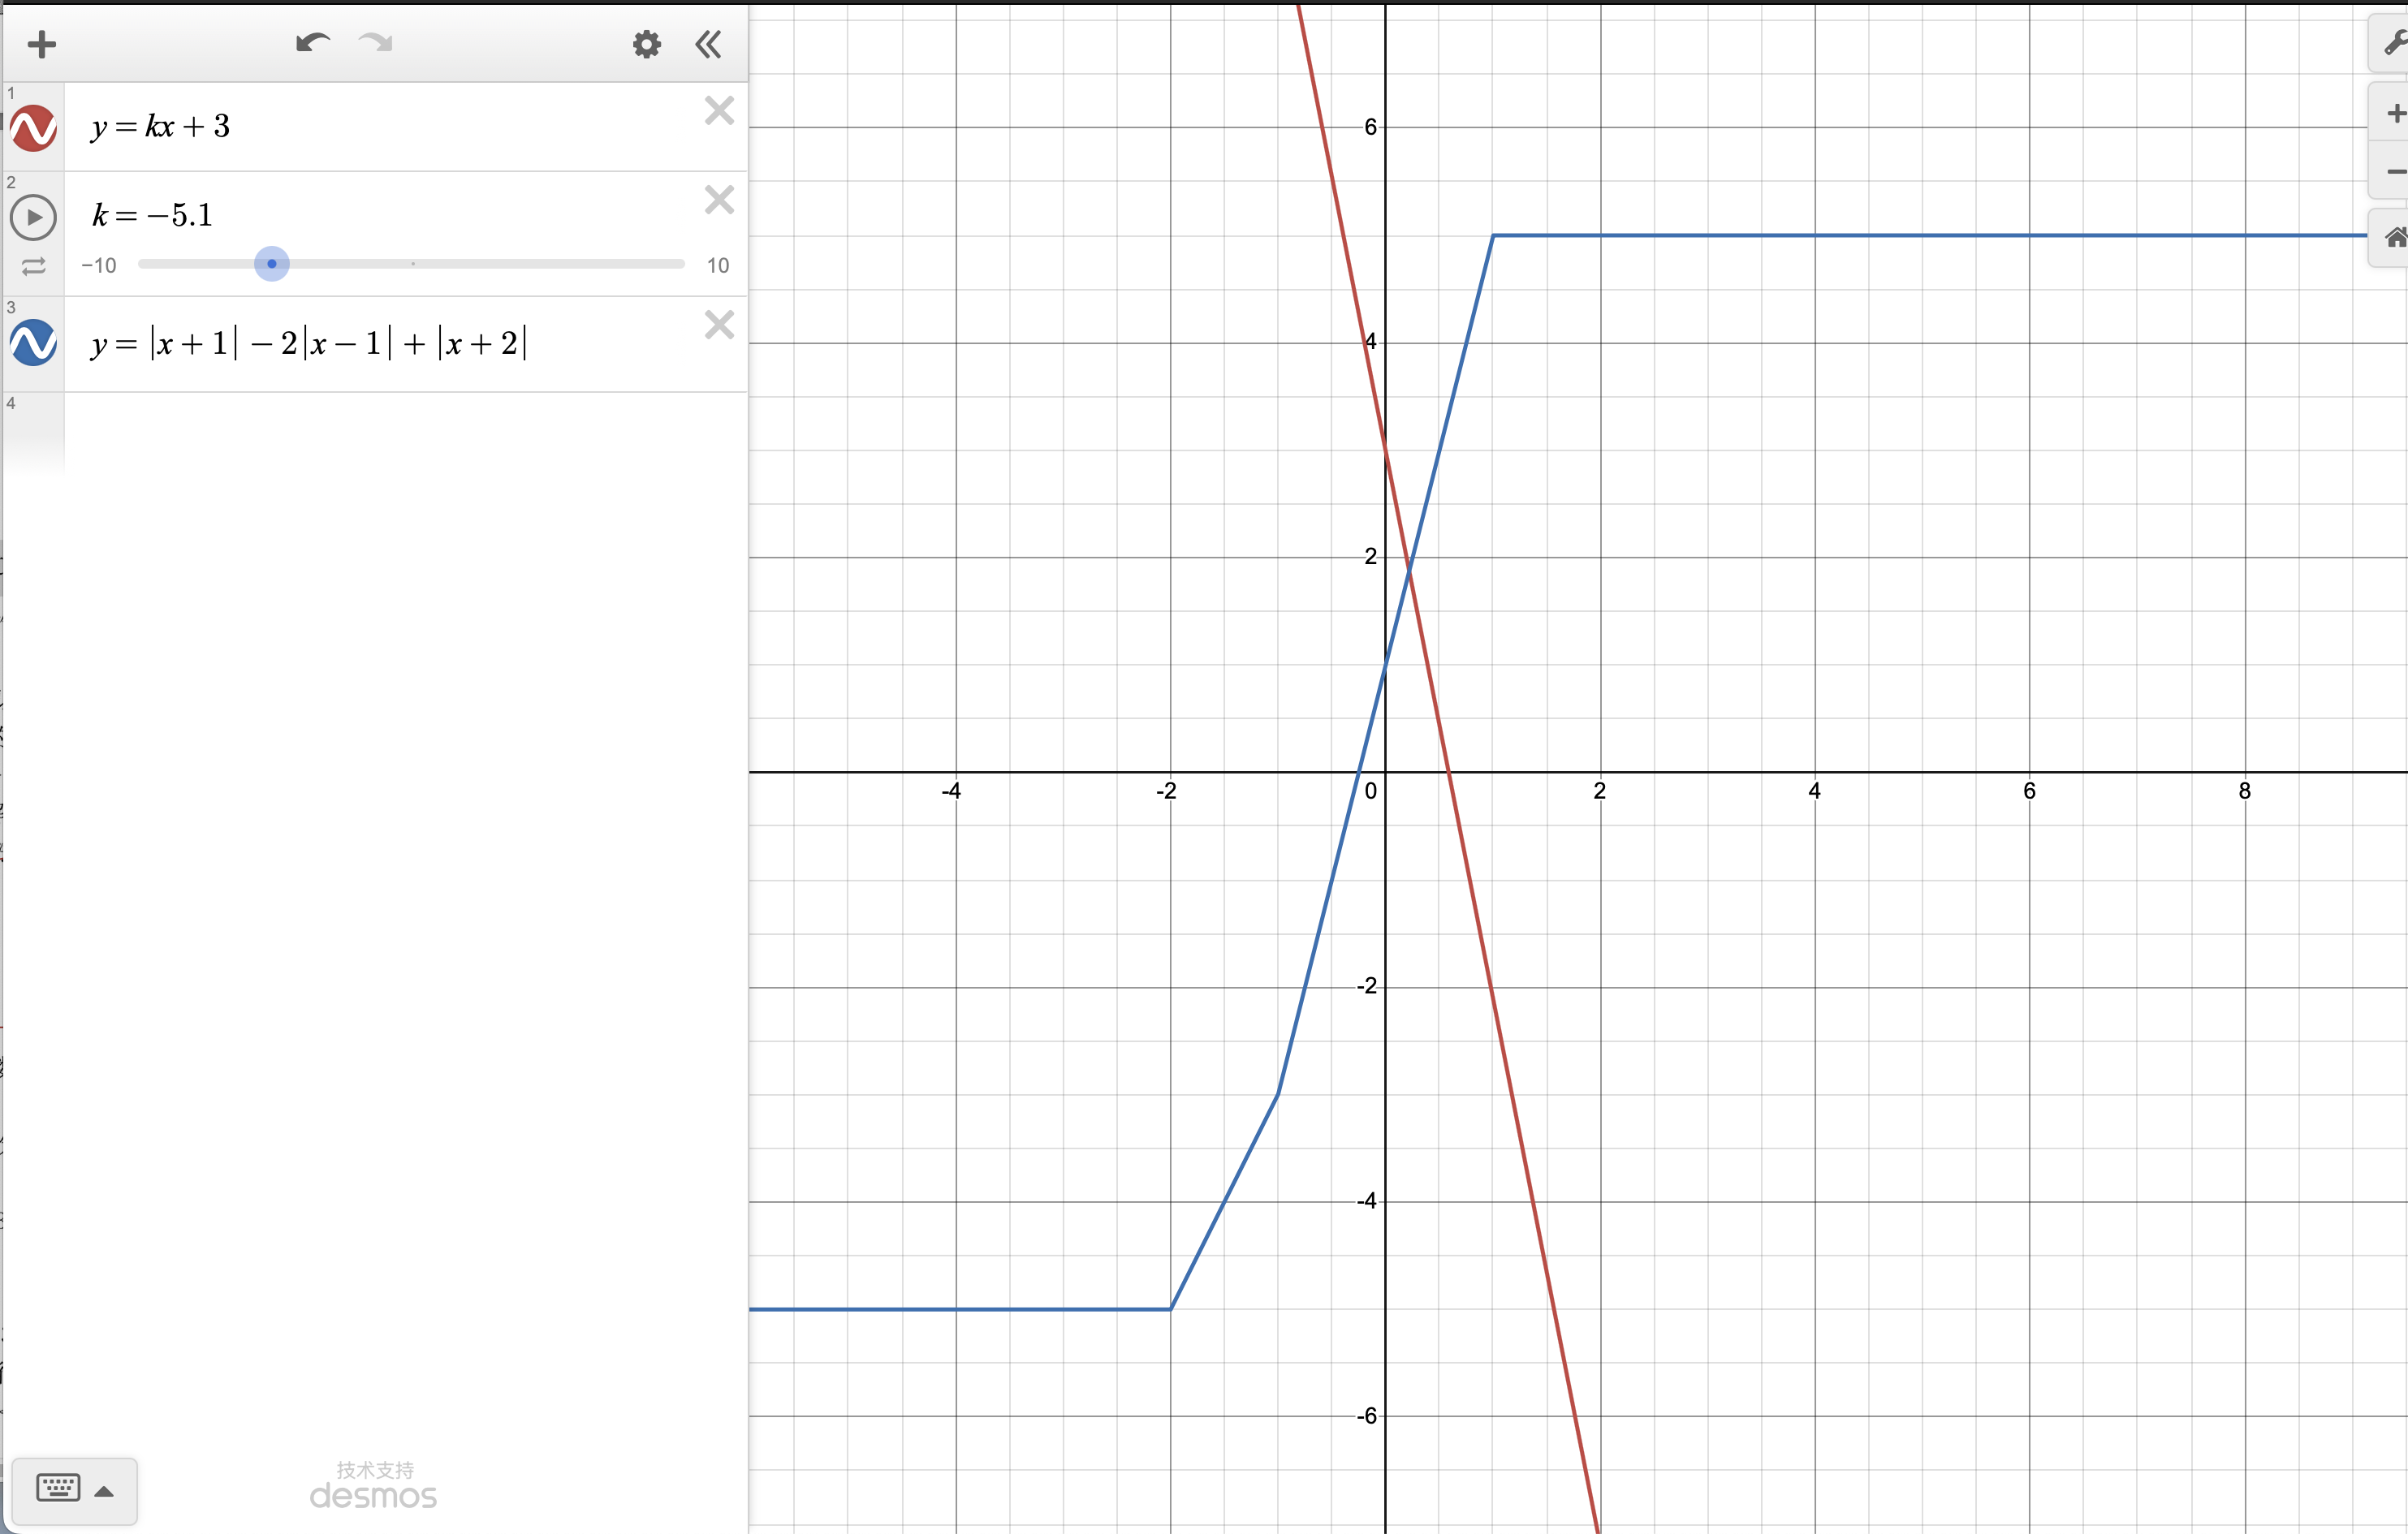Zoom in on the graph
2408x1534 pixels.
pos(2394,114)
